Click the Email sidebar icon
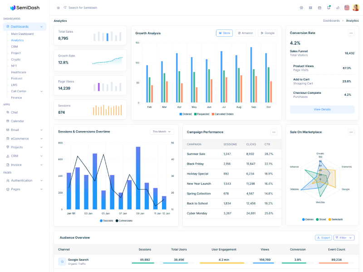The width and height of the screenshot is (363, 272). click(8, 130)
